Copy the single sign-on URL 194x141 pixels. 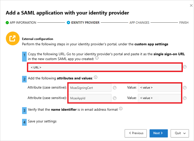(185, 67)
